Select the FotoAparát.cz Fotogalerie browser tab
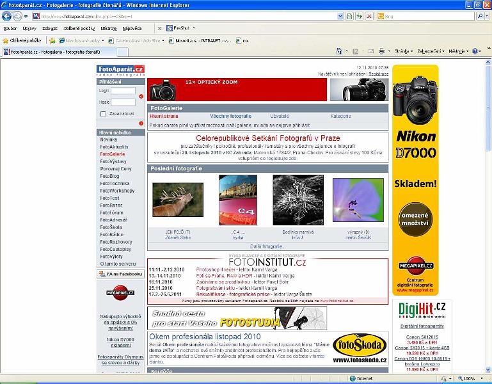The width and height of the screenshot is (492, 384). (60, 52)
